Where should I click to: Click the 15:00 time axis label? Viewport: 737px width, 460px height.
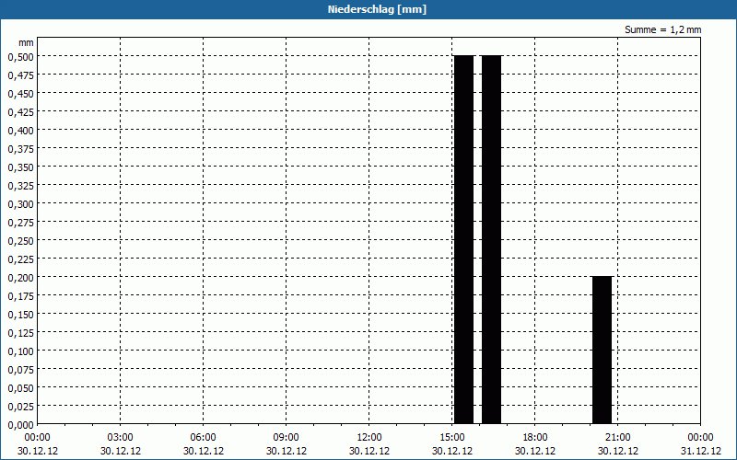(x=452, y=438)
